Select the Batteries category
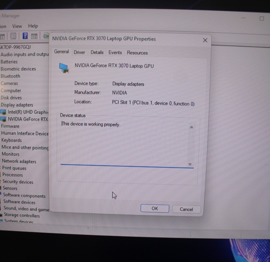270x262 pixels. [x=9, y=62]
